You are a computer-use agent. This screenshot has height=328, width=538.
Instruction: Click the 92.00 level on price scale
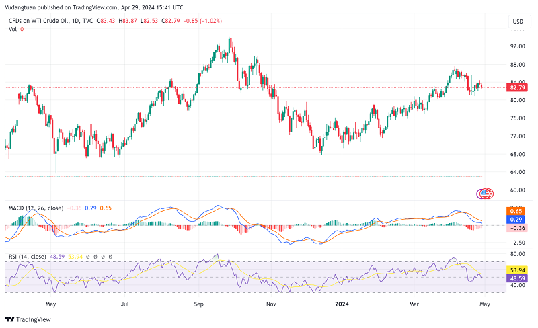tap(517, 46)
